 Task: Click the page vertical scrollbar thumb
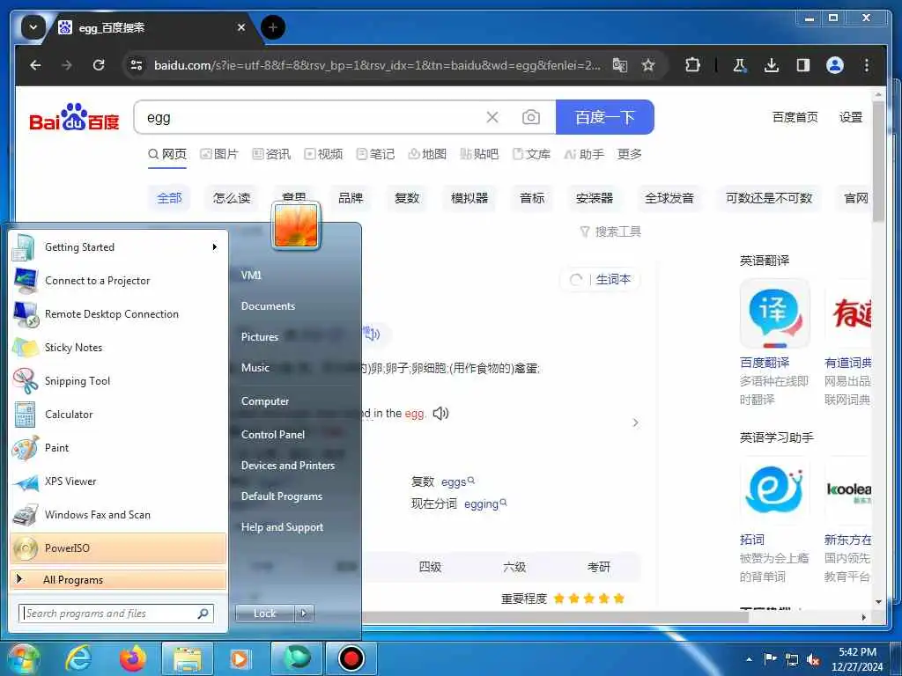[878, 161]
